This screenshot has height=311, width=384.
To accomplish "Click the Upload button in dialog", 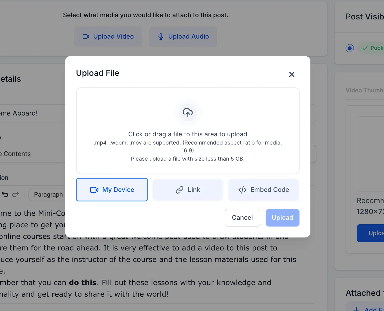I will 283,218.
